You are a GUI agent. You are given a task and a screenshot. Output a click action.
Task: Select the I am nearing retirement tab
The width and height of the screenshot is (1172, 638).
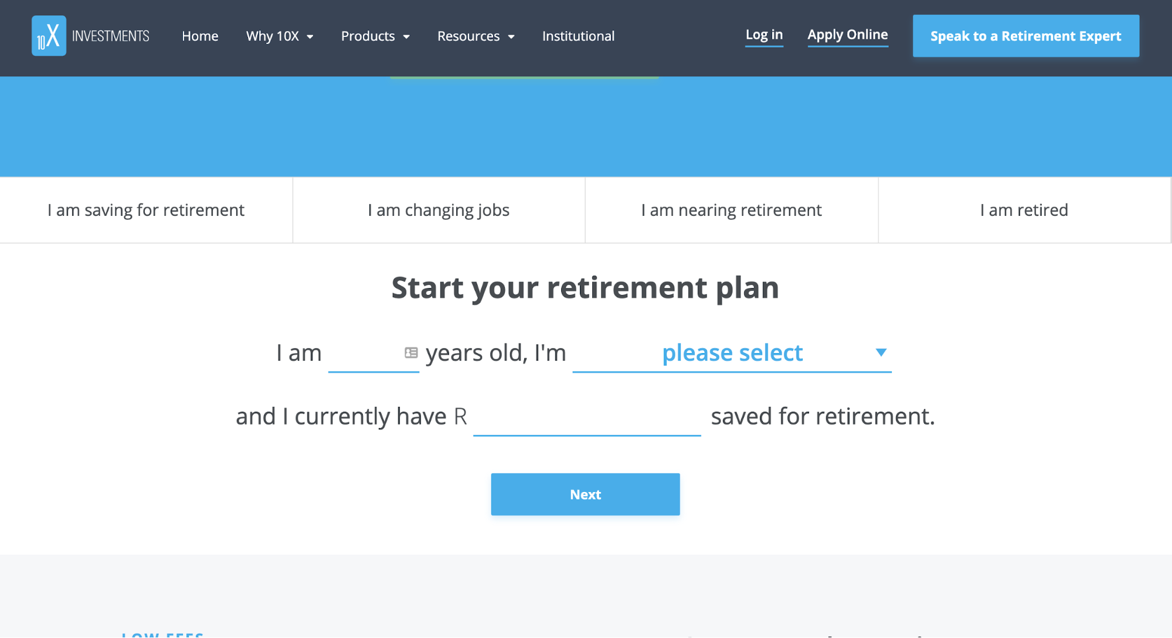tap(731, 210)
